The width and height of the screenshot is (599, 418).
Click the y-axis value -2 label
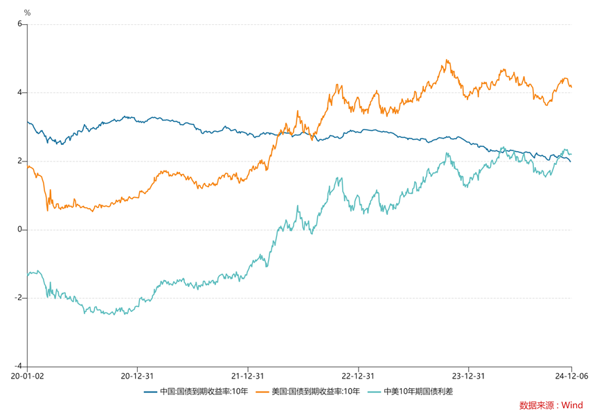18,298
